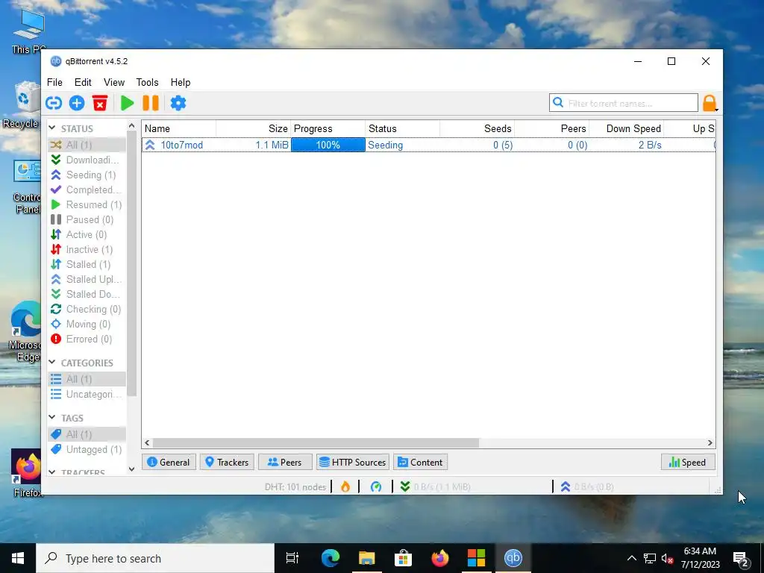The width and height of the screenshot is (764, 573).
Task: Collapse the CATEGORIES section chevron
Action: click(52, 362)
